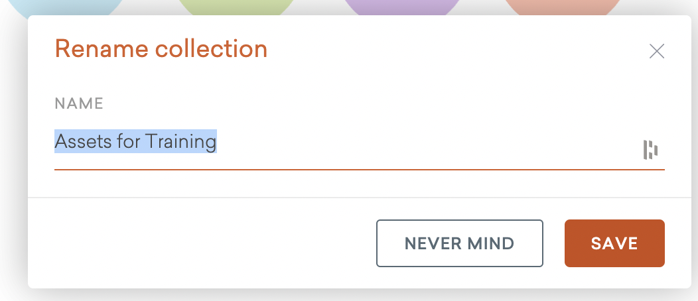Close the Rename collection dialog with the X
698x301 pixels.
click(657, 51)
